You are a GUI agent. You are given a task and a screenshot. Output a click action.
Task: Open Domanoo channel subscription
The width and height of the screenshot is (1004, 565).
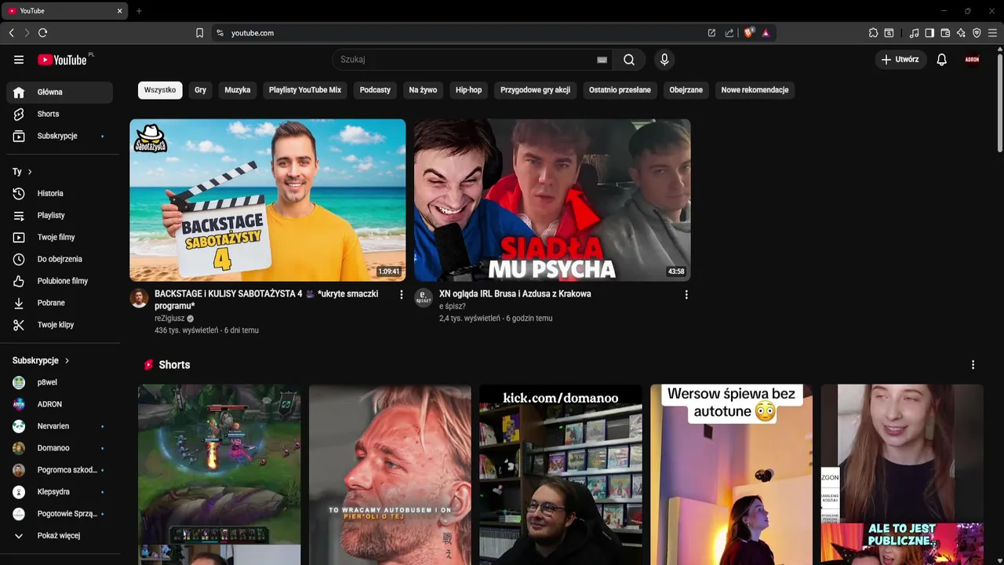[60, 448]
